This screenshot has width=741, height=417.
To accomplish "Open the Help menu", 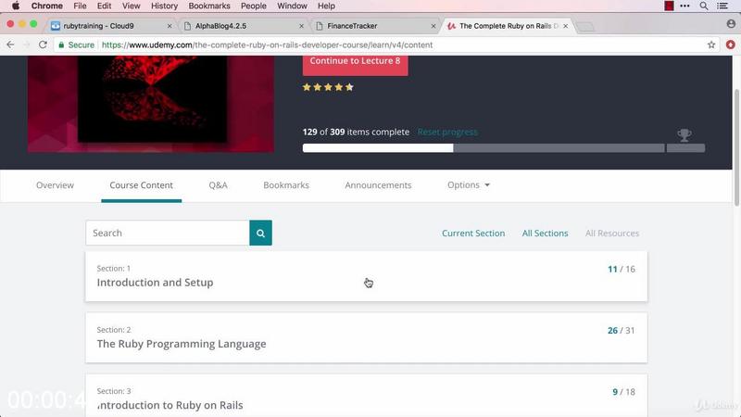I will 326,6.
